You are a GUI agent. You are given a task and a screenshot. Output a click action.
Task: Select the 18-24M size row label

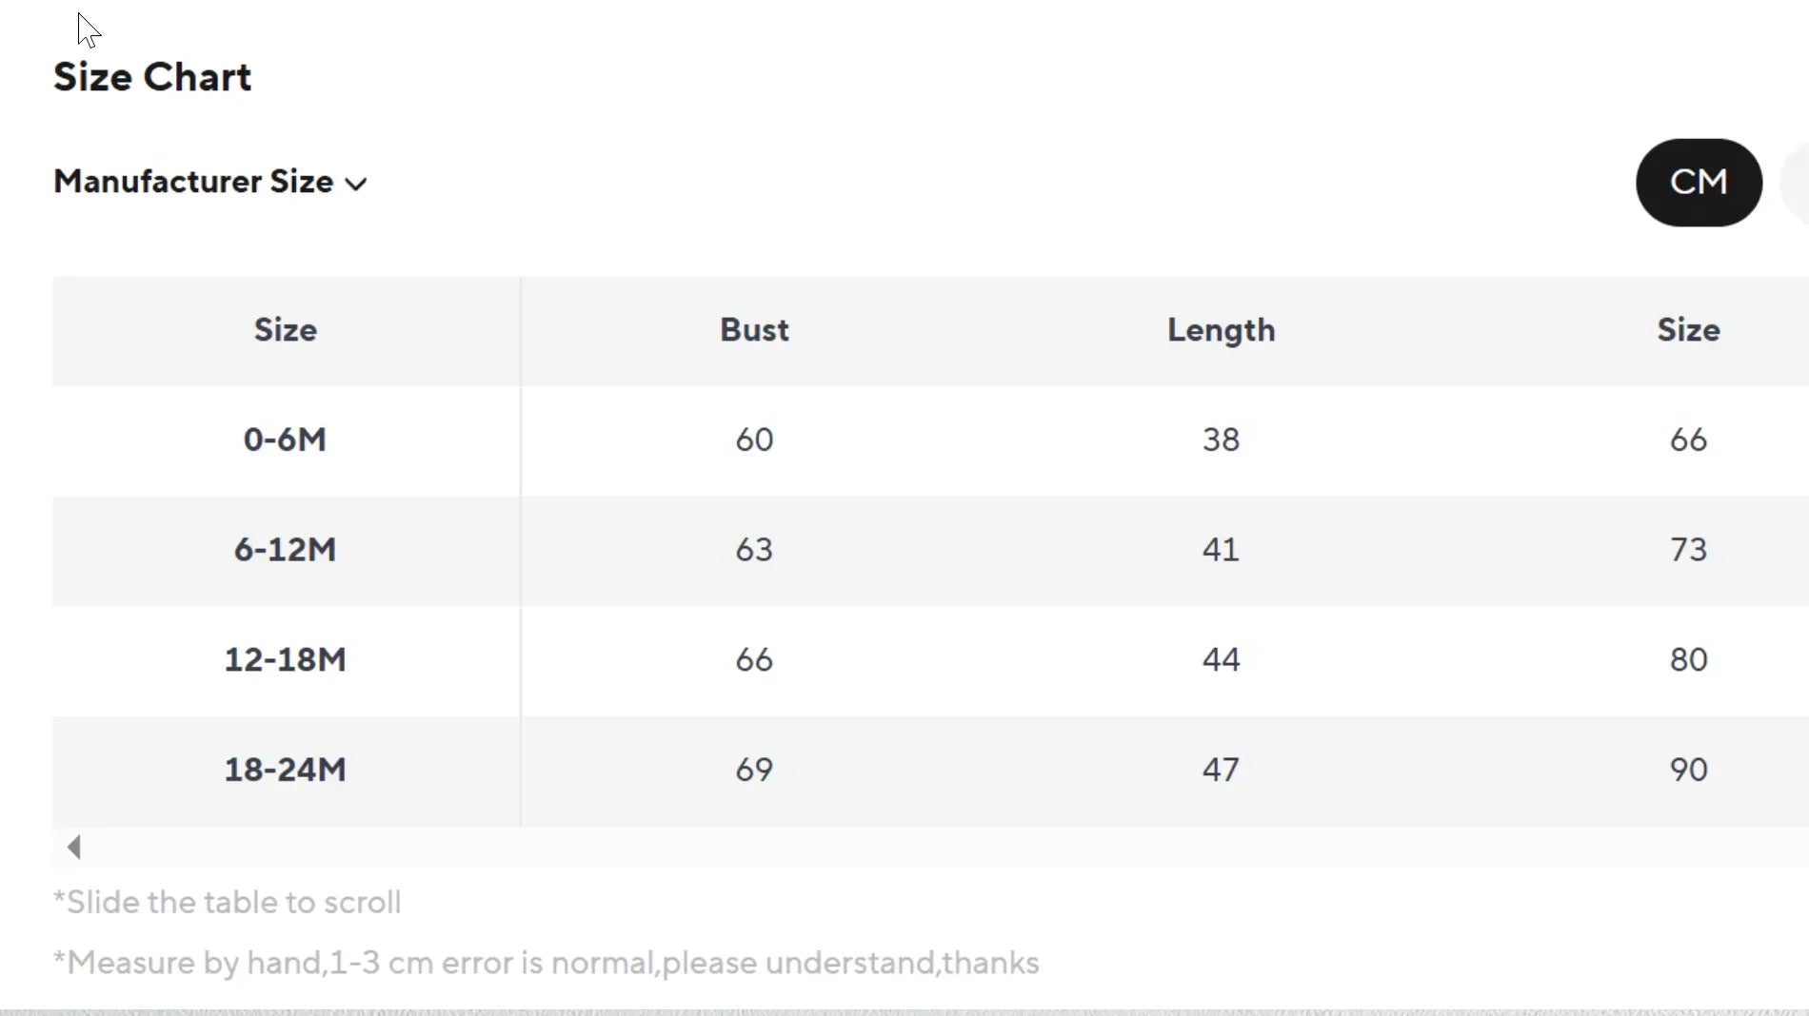pos(286,770)
